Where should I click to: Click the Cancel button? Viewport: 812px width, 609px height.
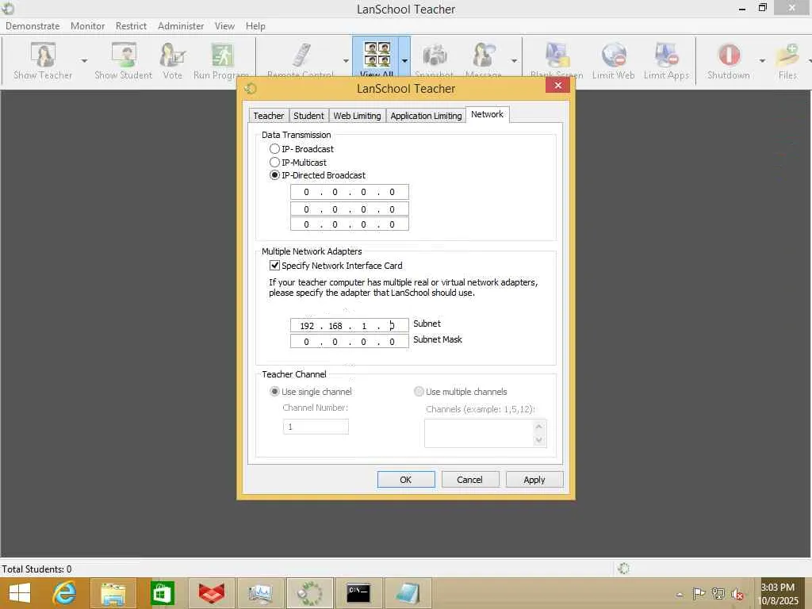pos(469,480)
